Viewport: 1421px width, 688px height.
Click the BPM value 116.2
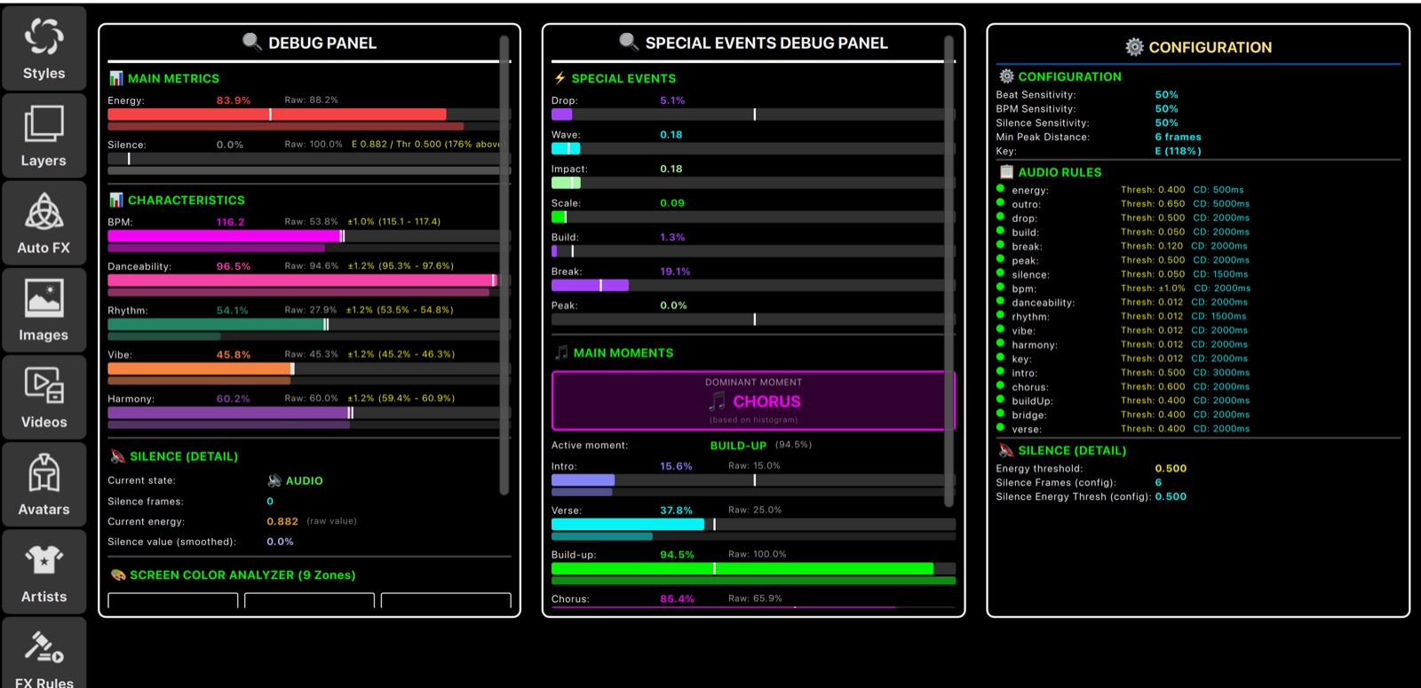click(230, 222)
